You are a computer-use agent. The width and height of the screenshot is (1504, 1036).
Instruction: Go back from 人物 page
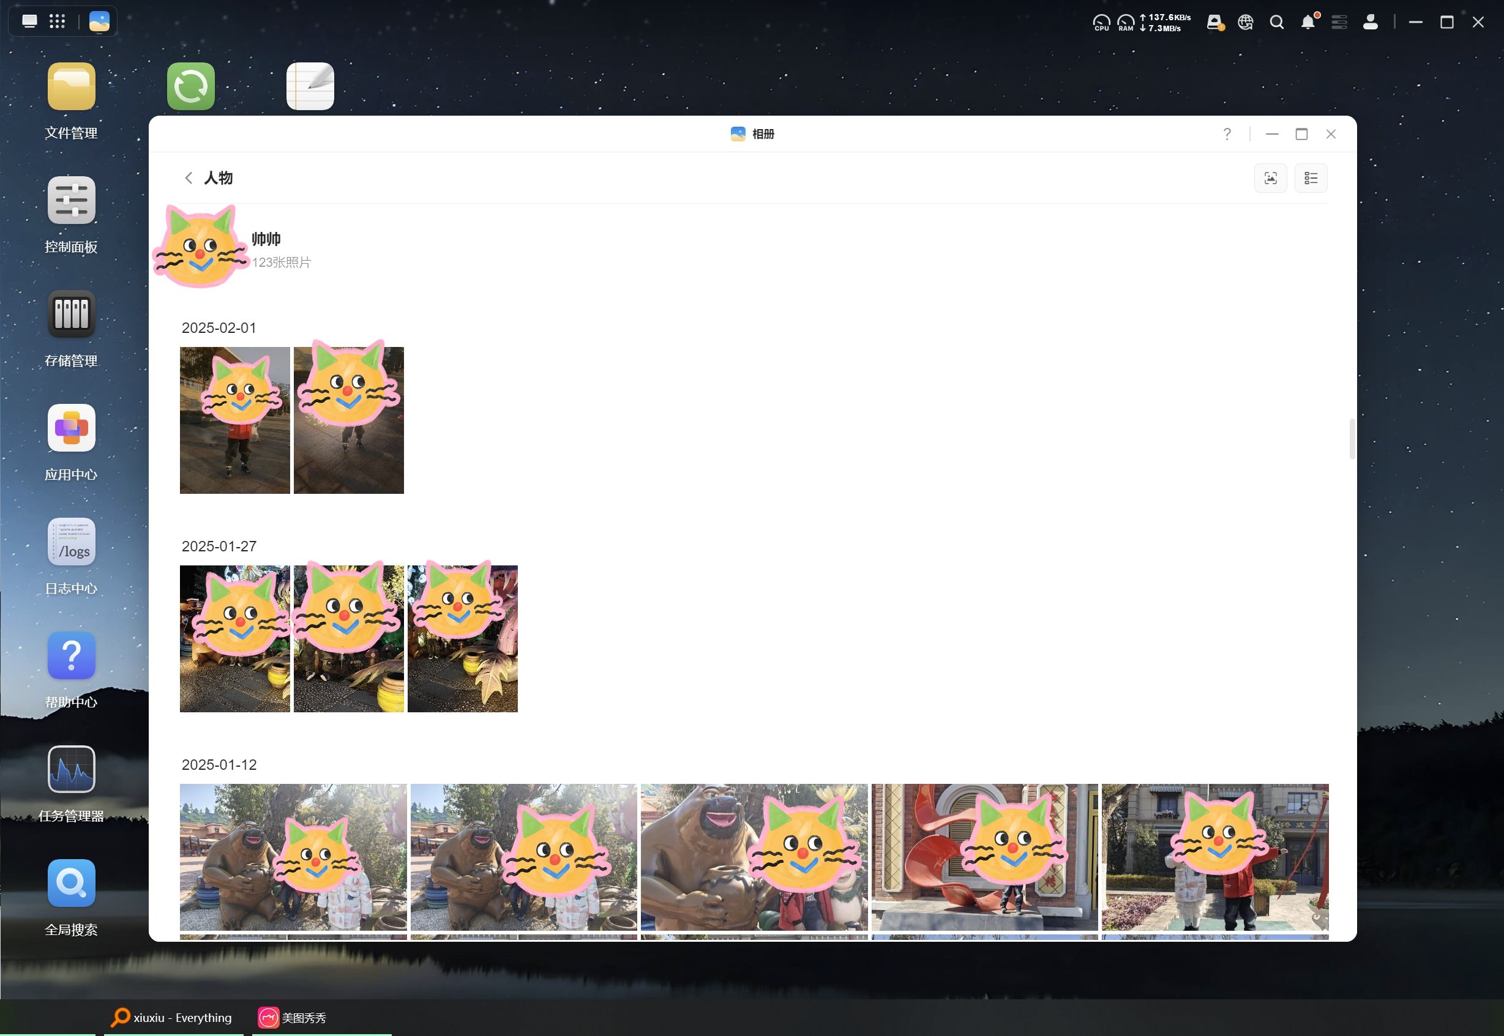click(x=189, y=178)
